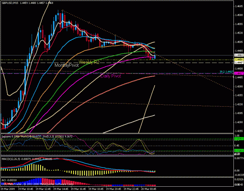The width and height of the screenshot is (244, 191).
Task: Select the Weekly R2 label
Action: [x=89, y=62]
